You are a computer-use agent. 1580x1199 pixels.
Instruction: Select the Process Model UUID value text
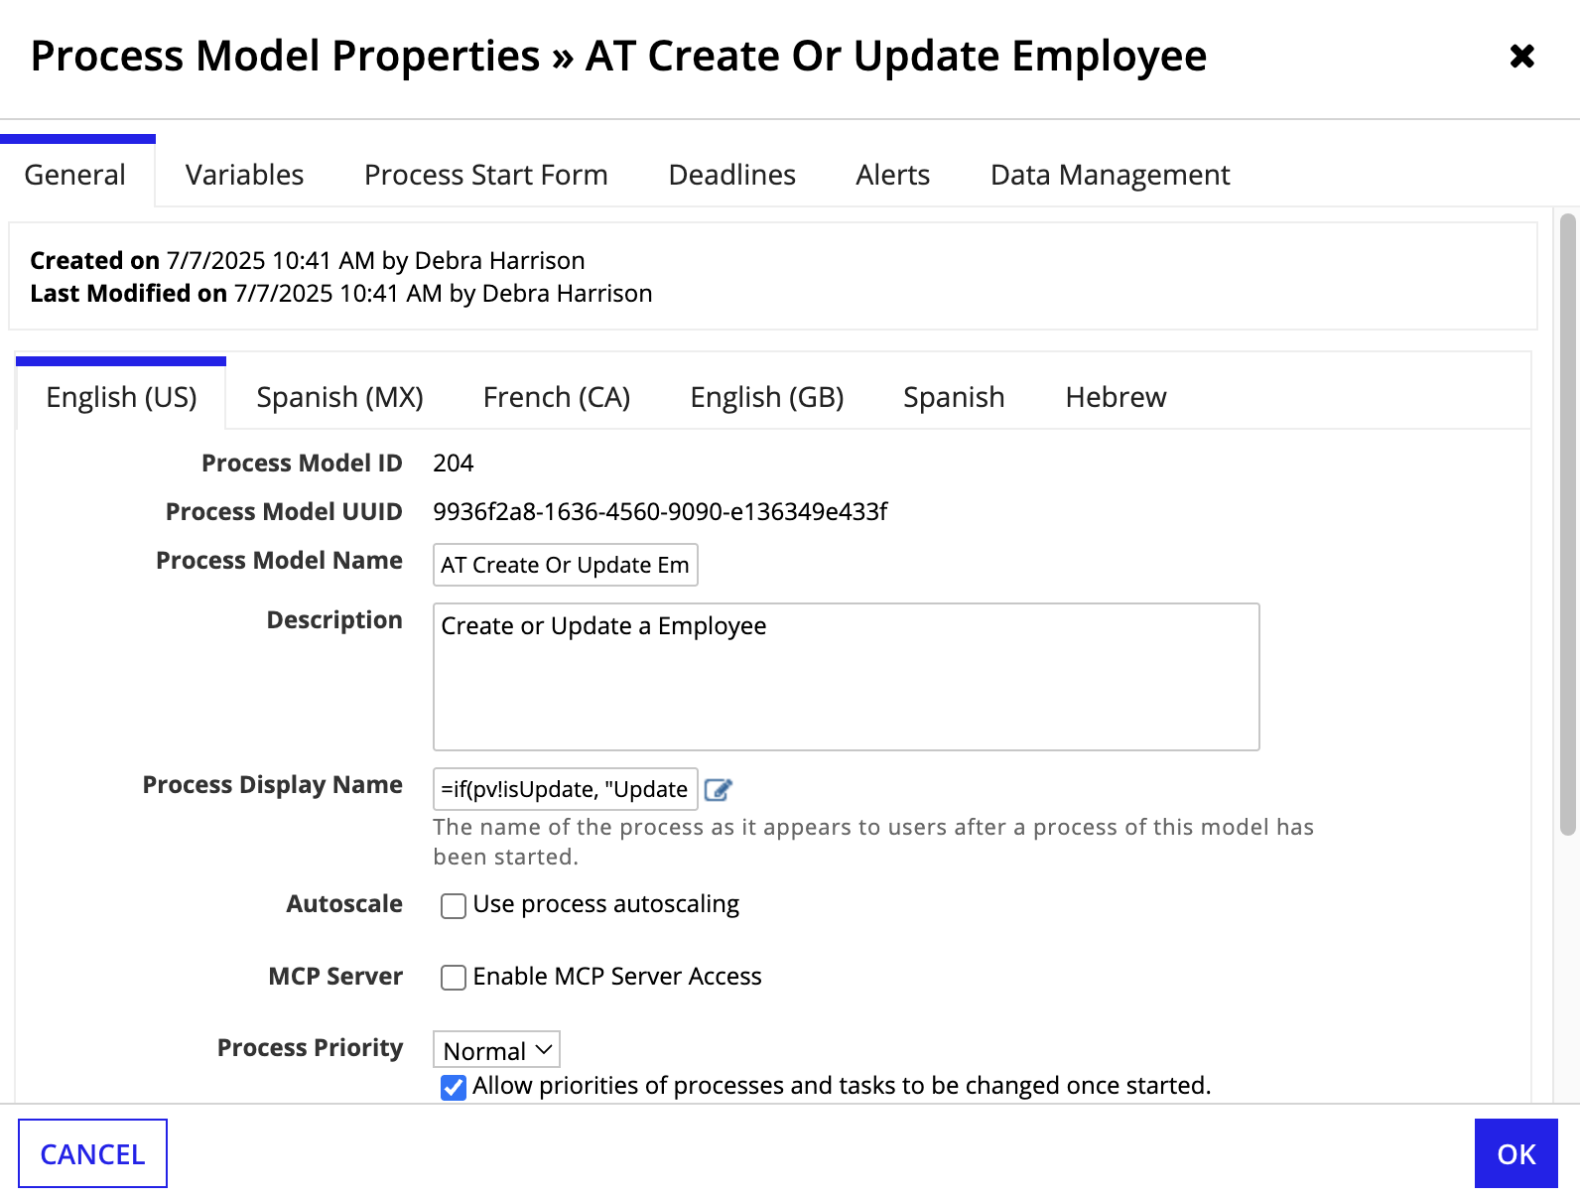coord(660,512)
